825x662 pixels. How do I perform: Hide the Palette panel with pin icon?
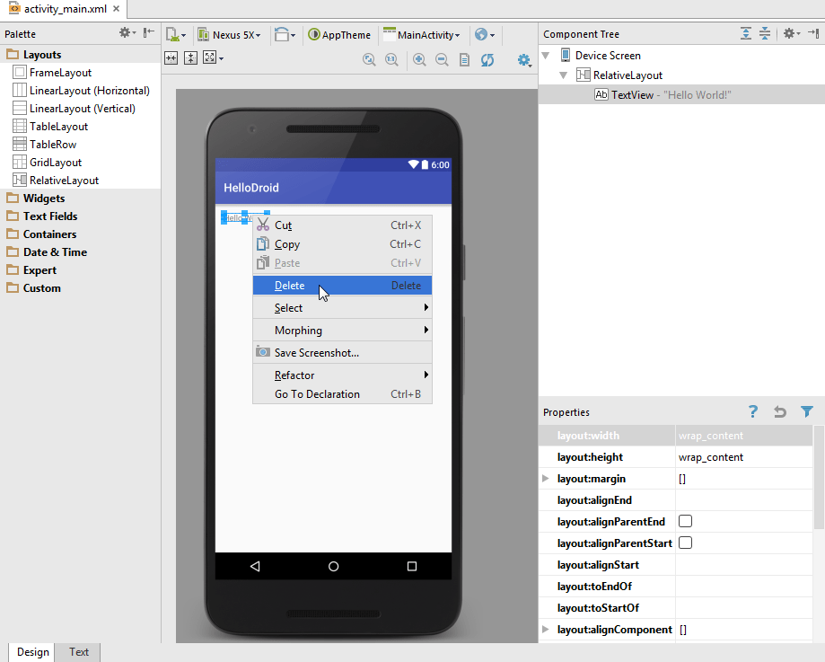pos(149,33)
